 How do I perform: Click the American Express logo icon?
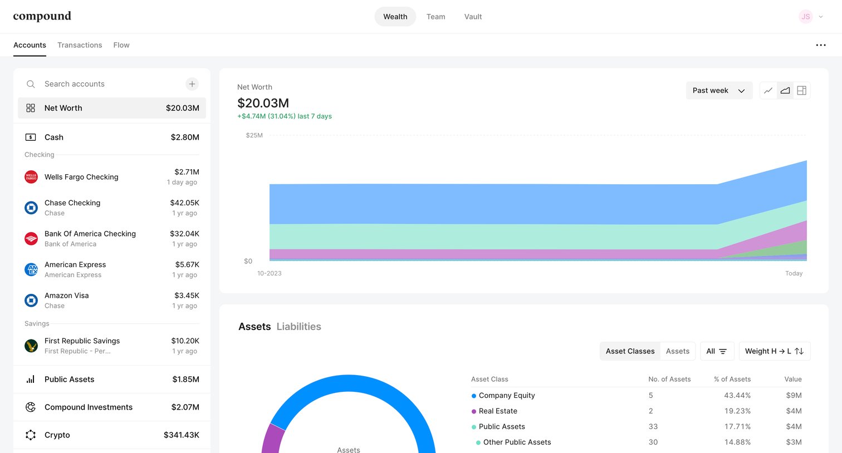(x=31, y=269)
